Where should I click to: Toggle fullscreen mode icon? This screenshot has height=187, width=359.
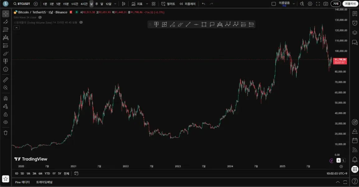[x=318, y=4]
